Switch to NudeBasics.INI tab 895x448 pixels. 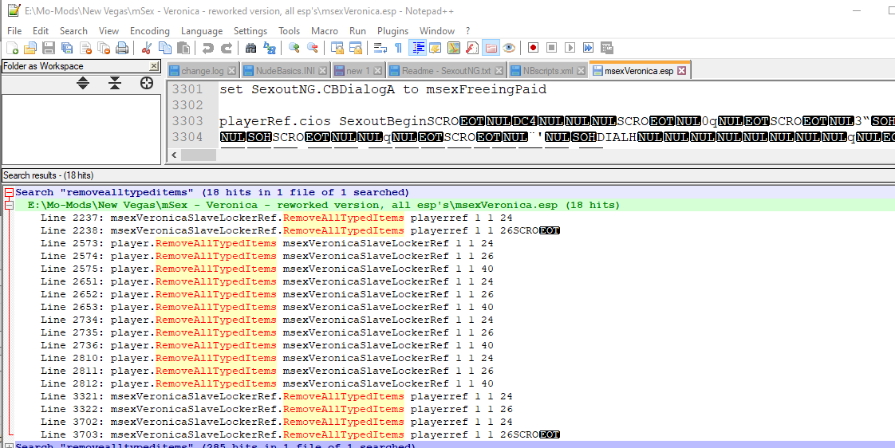pos(285,71)
